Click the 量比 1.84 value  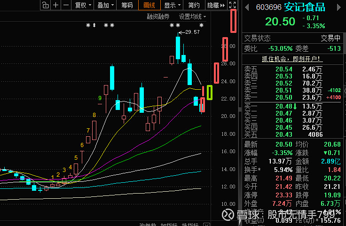point(334,170)
